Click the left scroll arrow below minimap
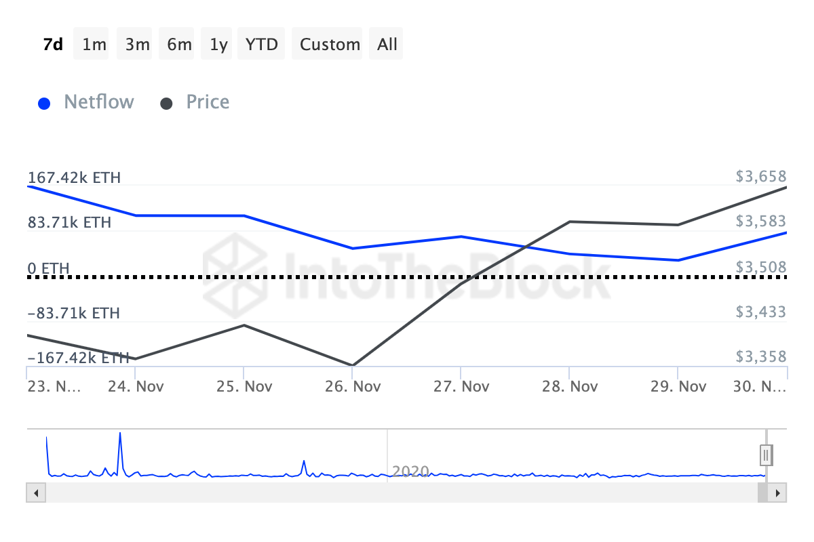The width and height of the screenshot is (814, 542). coord(35,493)
